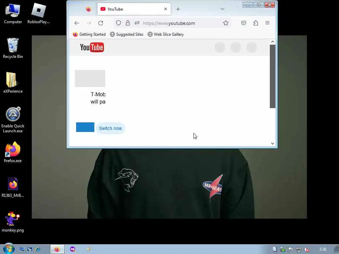Screen dimensions: 339x254
Task: Select the R1363_MrB... file icon
Action: [x=13, y=187]
